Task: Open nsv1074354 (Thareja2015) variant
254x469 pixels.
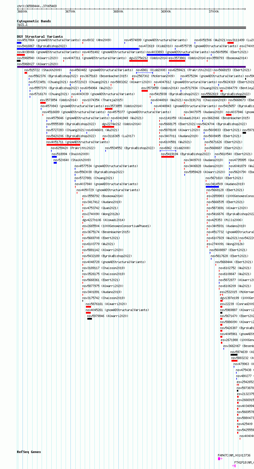Action: point(103,100)
